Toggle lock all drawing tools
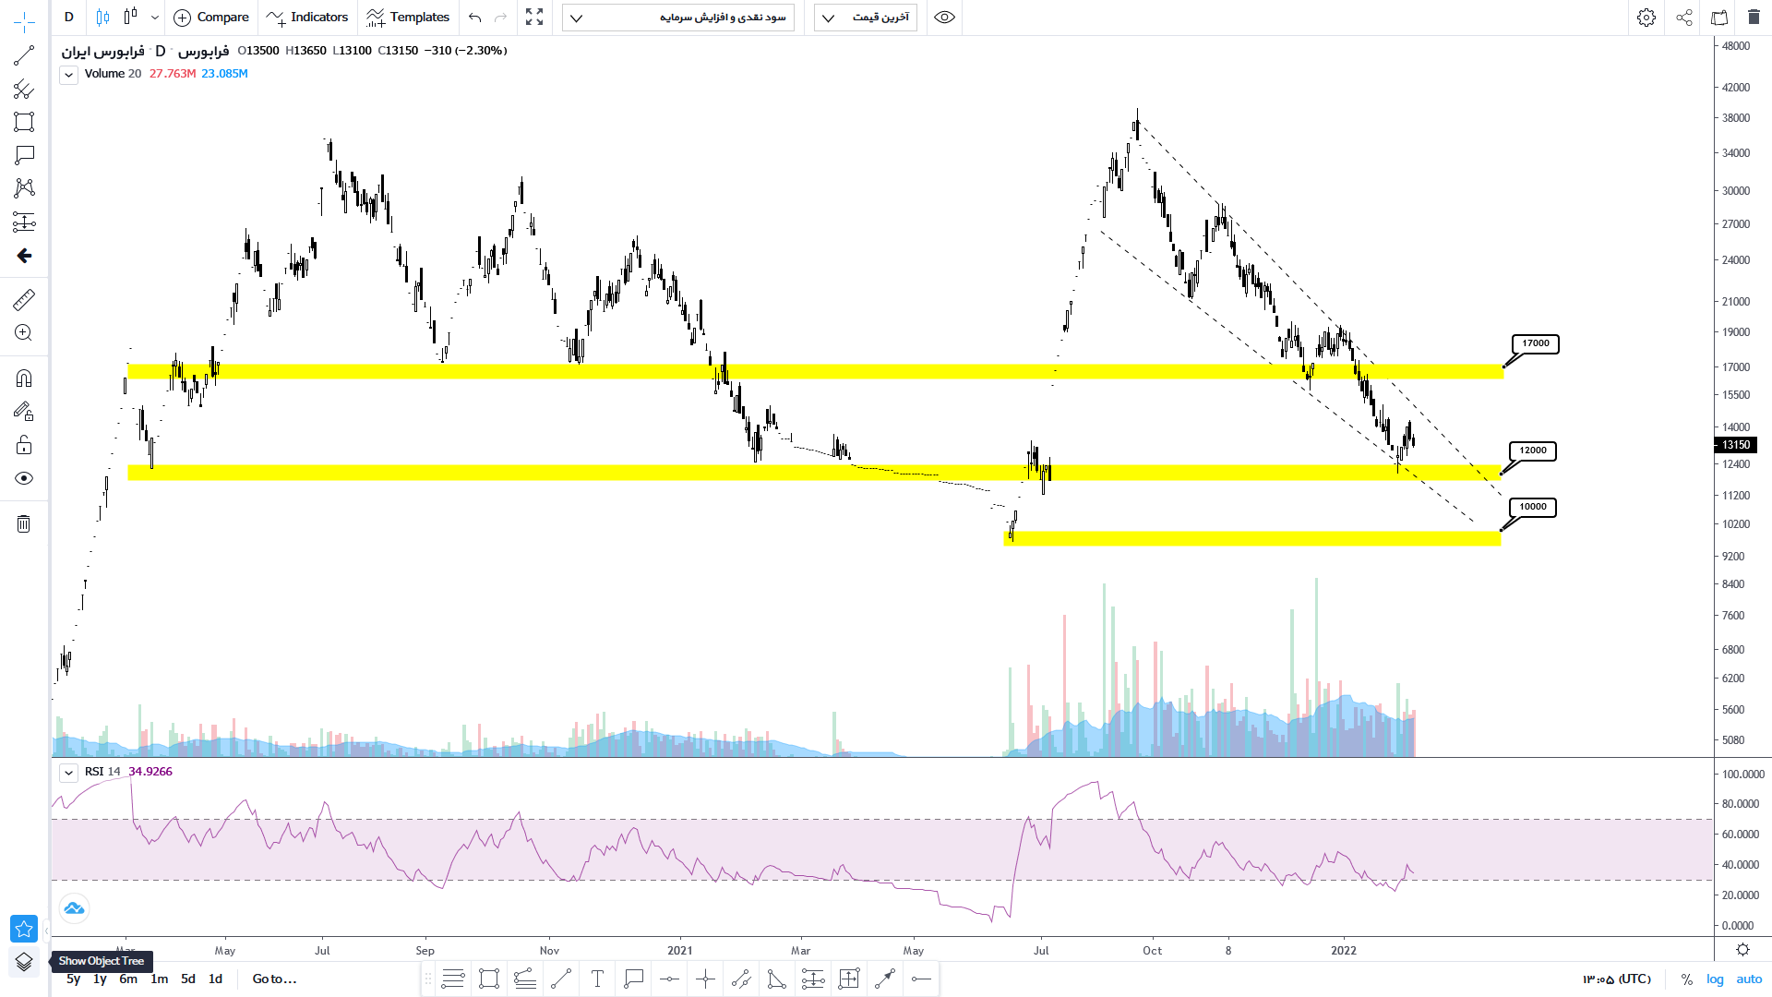This screenshot has width=1772, height=997. [24, 446]
